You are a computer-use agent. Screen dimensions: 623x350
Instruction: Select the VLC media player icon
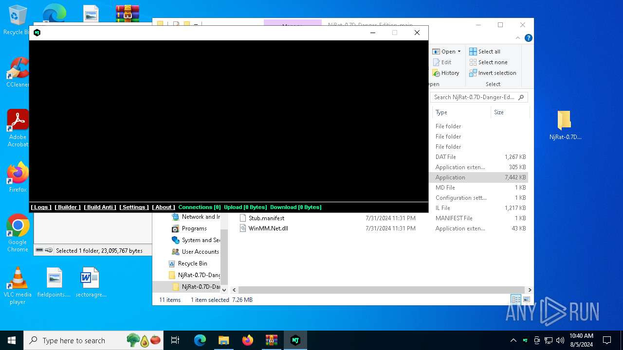click(x=18, y=286)
